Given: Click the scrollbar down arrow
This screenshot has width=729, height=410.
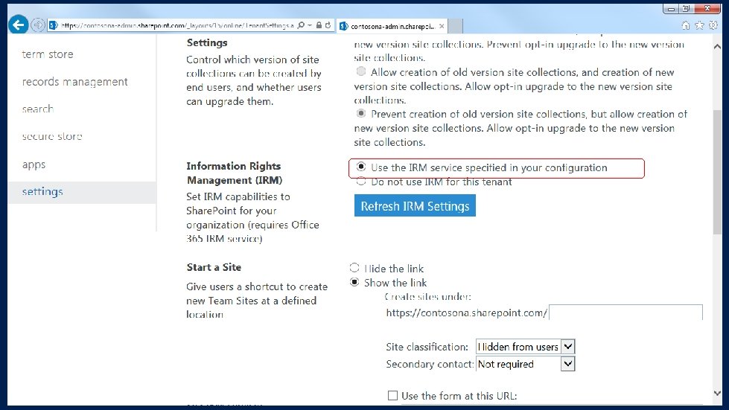Looking at the screenshot, I should (717, 394).
